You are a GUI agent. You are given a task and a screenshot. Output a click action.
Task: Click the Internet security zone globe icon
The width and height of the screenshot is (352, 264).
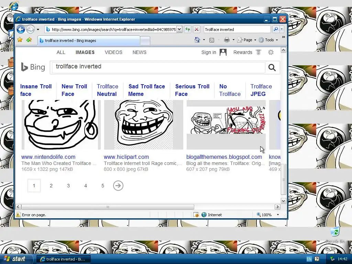pyautogui.click(x=204, y=215)
